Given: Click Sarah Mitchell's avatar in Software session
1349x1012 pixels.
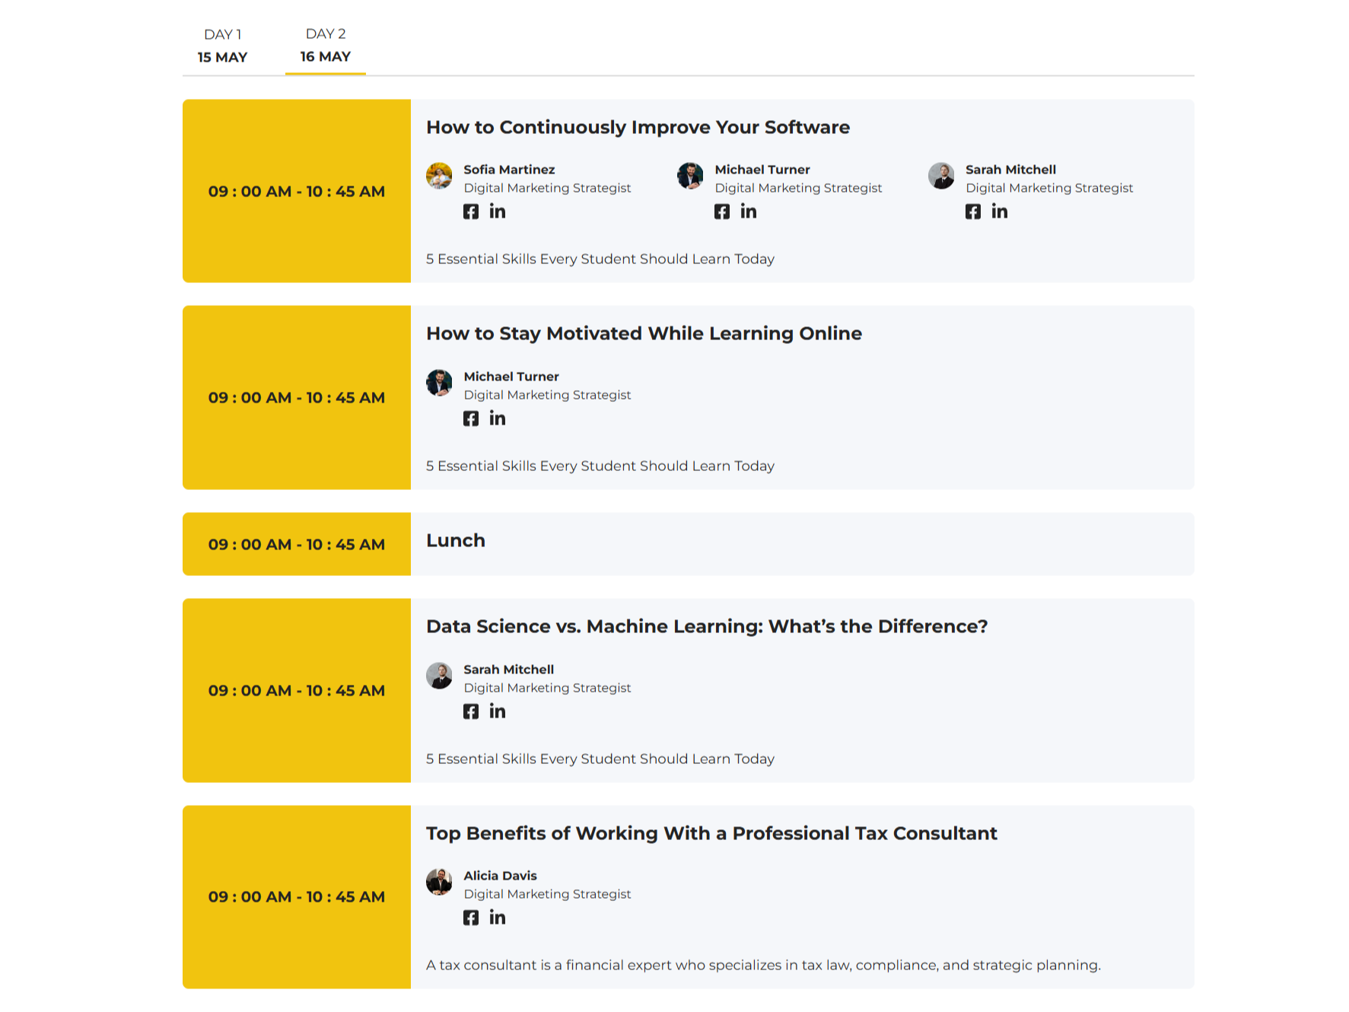Looking at the screenshot, I should [941, 176].
